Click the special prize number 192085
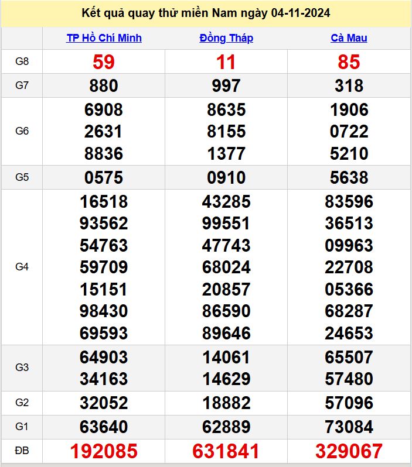This screenshot has width=412, height=467. coord(104,451)
